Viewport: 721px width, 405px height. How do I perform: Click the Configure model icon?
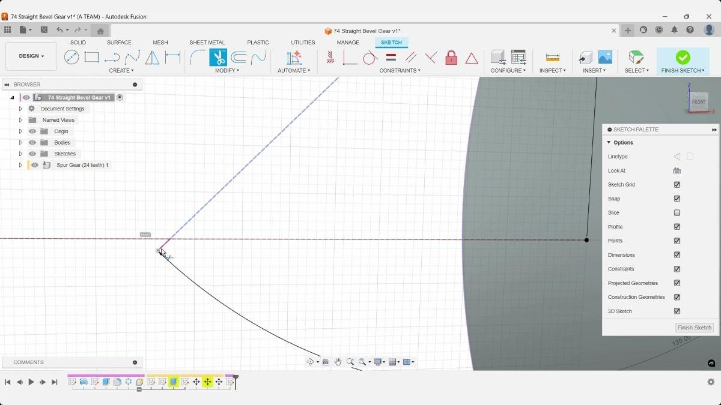pos(498,57)
